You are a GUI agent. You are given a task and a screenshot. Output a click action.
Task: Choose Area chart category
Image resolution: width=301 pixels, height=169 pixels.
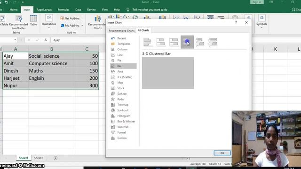click(x=123, y=72)
